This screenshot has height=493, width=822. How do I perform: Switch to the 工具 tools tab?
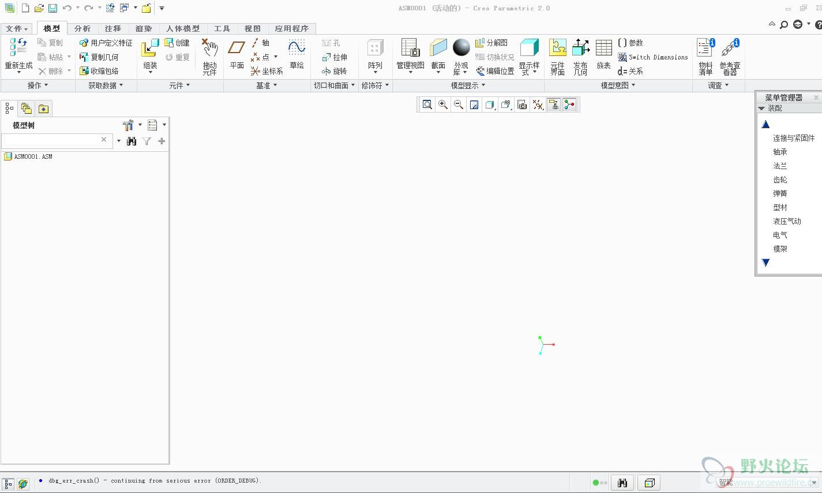222,28
